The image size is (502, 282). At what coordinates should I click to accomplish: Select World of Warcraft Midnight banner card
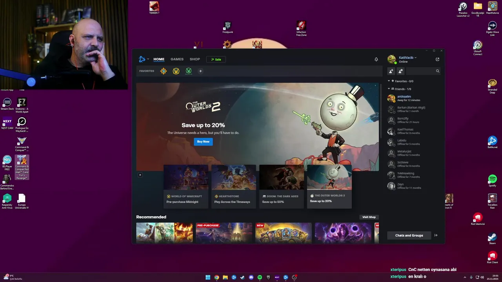click(186, 186)
